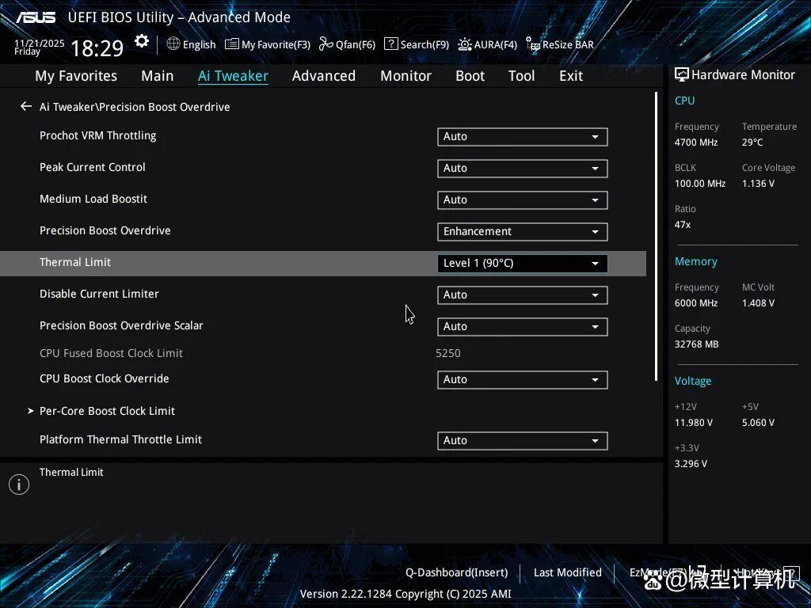Click the settings list scrollbar

click(x=657, y=237)
